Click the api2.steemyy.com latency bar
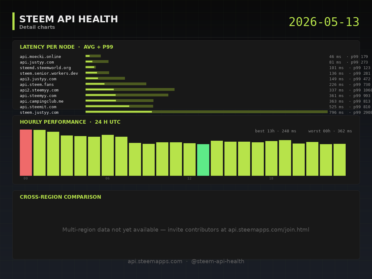Screen dimensions: 372x279 [130, 90]
